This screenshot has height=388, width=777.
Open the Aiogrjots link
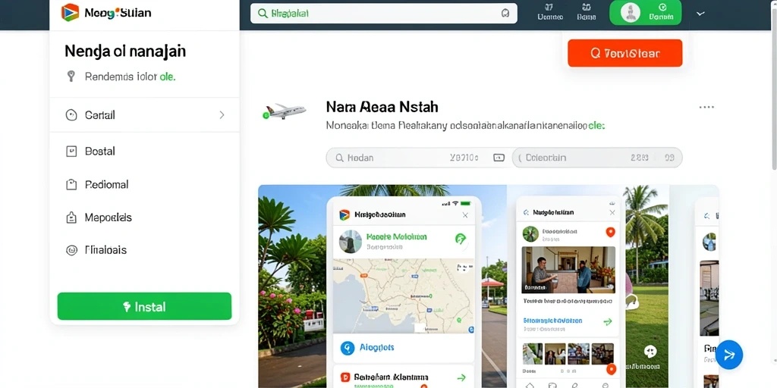pyautogui.click(x=376, y=347)
